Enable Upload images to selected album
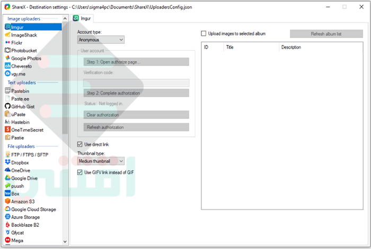Image resolution: width=371 pixels, height=249 pixels. pos(204,33)
